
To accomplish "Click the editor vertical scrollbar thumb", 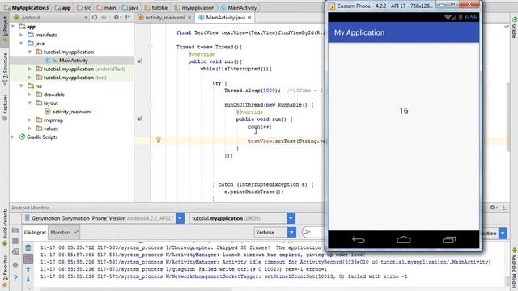I will pos(508,117).
